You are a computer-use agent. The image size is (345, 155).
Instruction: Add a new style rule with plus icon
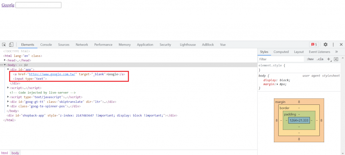[329, 59]
